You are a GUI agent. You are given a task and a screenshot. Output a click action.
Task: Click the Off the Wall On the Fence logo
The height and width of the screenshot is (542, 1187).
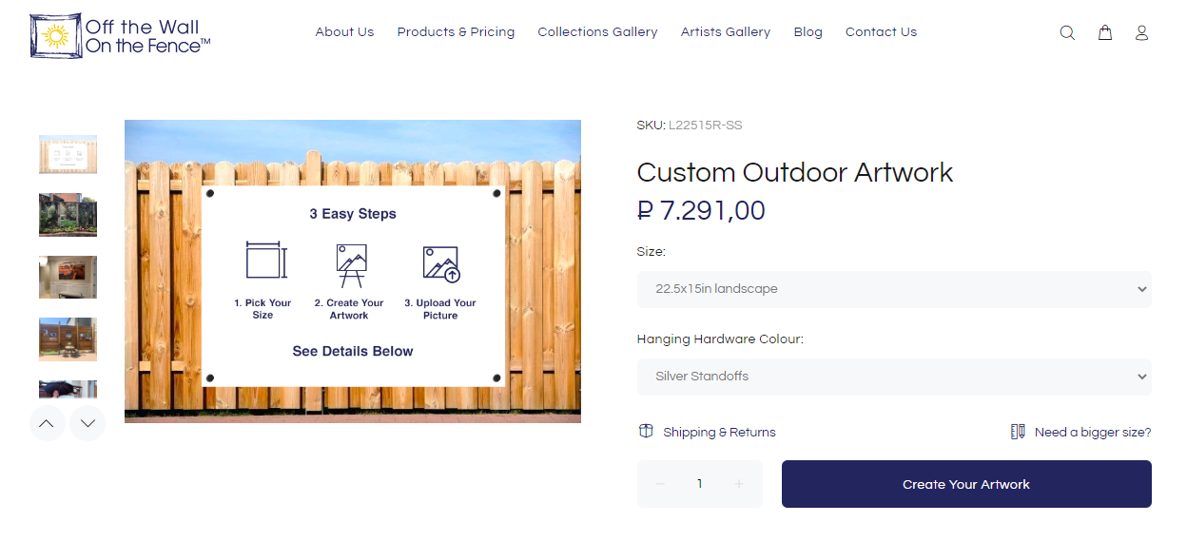tap(120, 35)
